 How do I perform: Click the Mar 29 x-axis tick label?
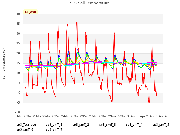(x=107, y=116)
